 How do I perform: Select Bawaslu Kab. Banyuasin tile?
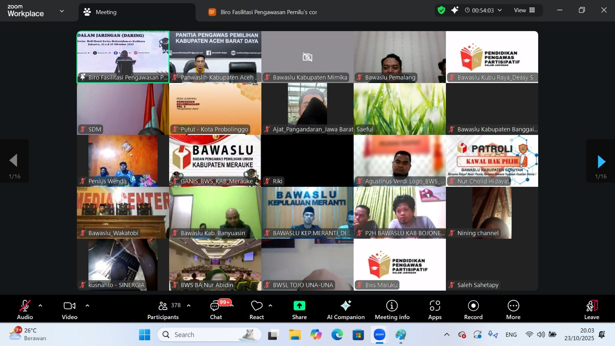[215, 213]
